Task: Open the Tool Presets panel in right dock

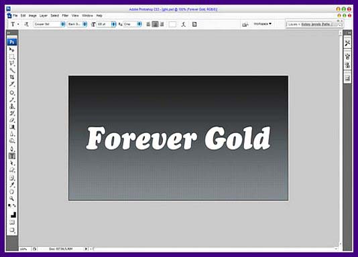Action: pos(347,43)
